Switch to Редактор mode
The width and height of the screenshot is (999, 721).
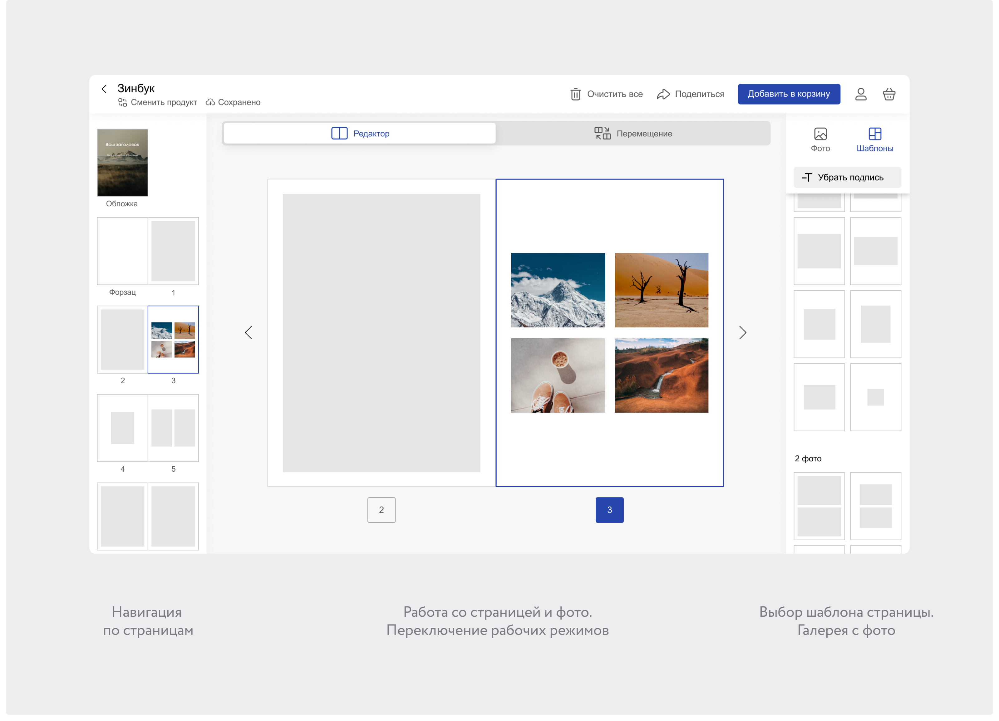point(359,134)
